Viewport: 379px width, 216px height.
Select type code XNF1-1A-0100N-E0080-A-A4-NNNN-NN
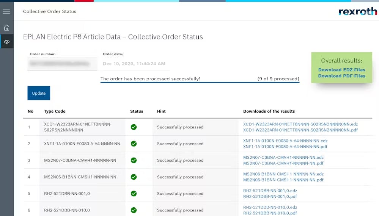pyautogui.click(x=82, y=144)
